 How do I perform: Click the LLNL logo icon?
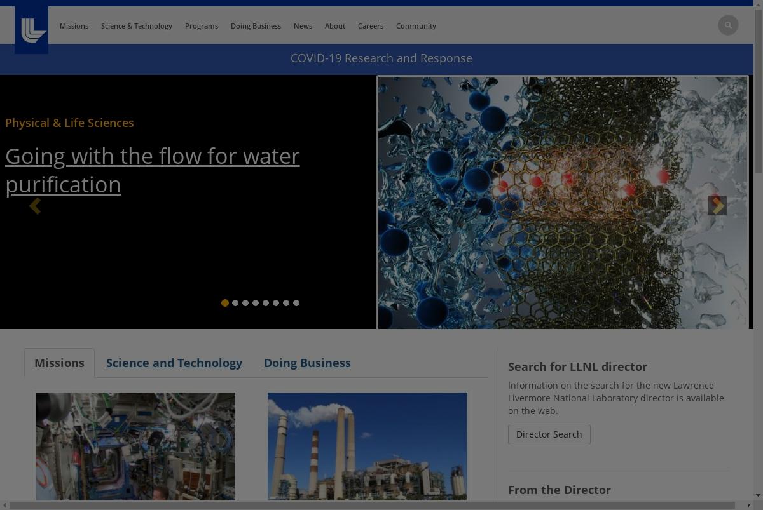32,30
